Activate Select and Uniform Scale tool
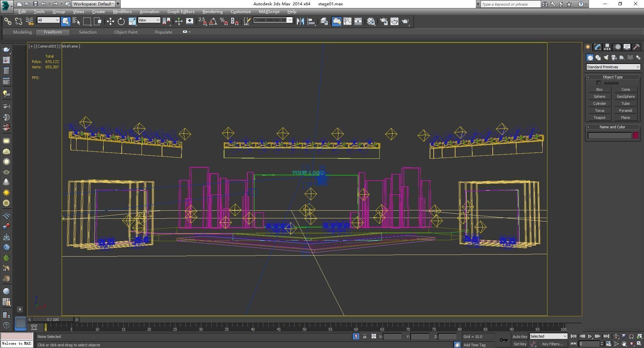Screen dimensions: 644x348 (x=132, y=21)
